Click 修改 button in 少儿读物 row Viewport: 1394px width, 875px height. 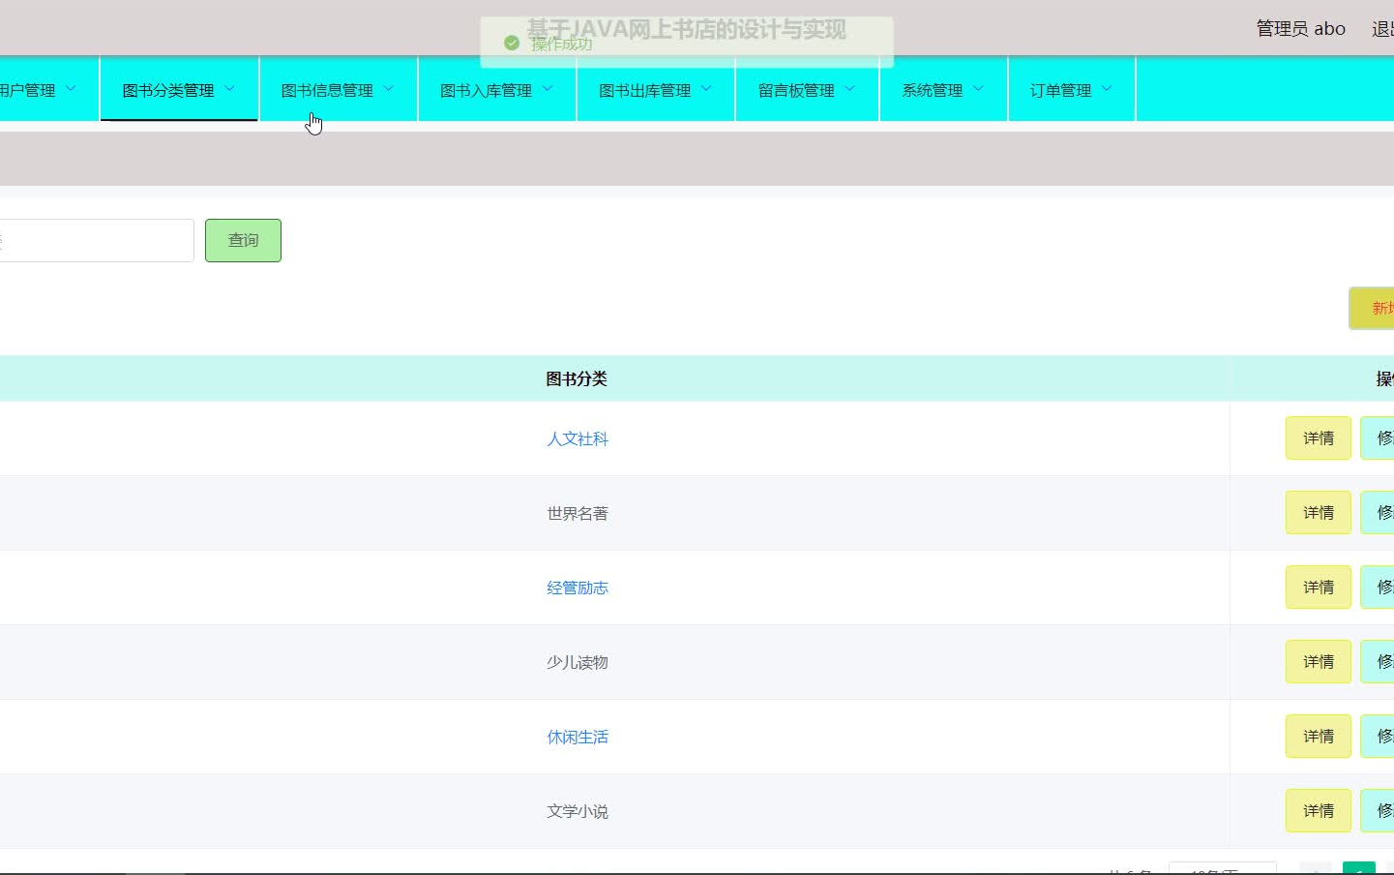(1378, 662)
